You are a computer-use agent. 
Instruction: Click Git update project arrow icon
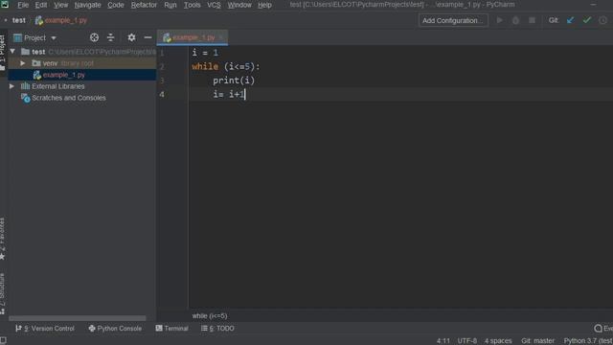click(571, 20)
